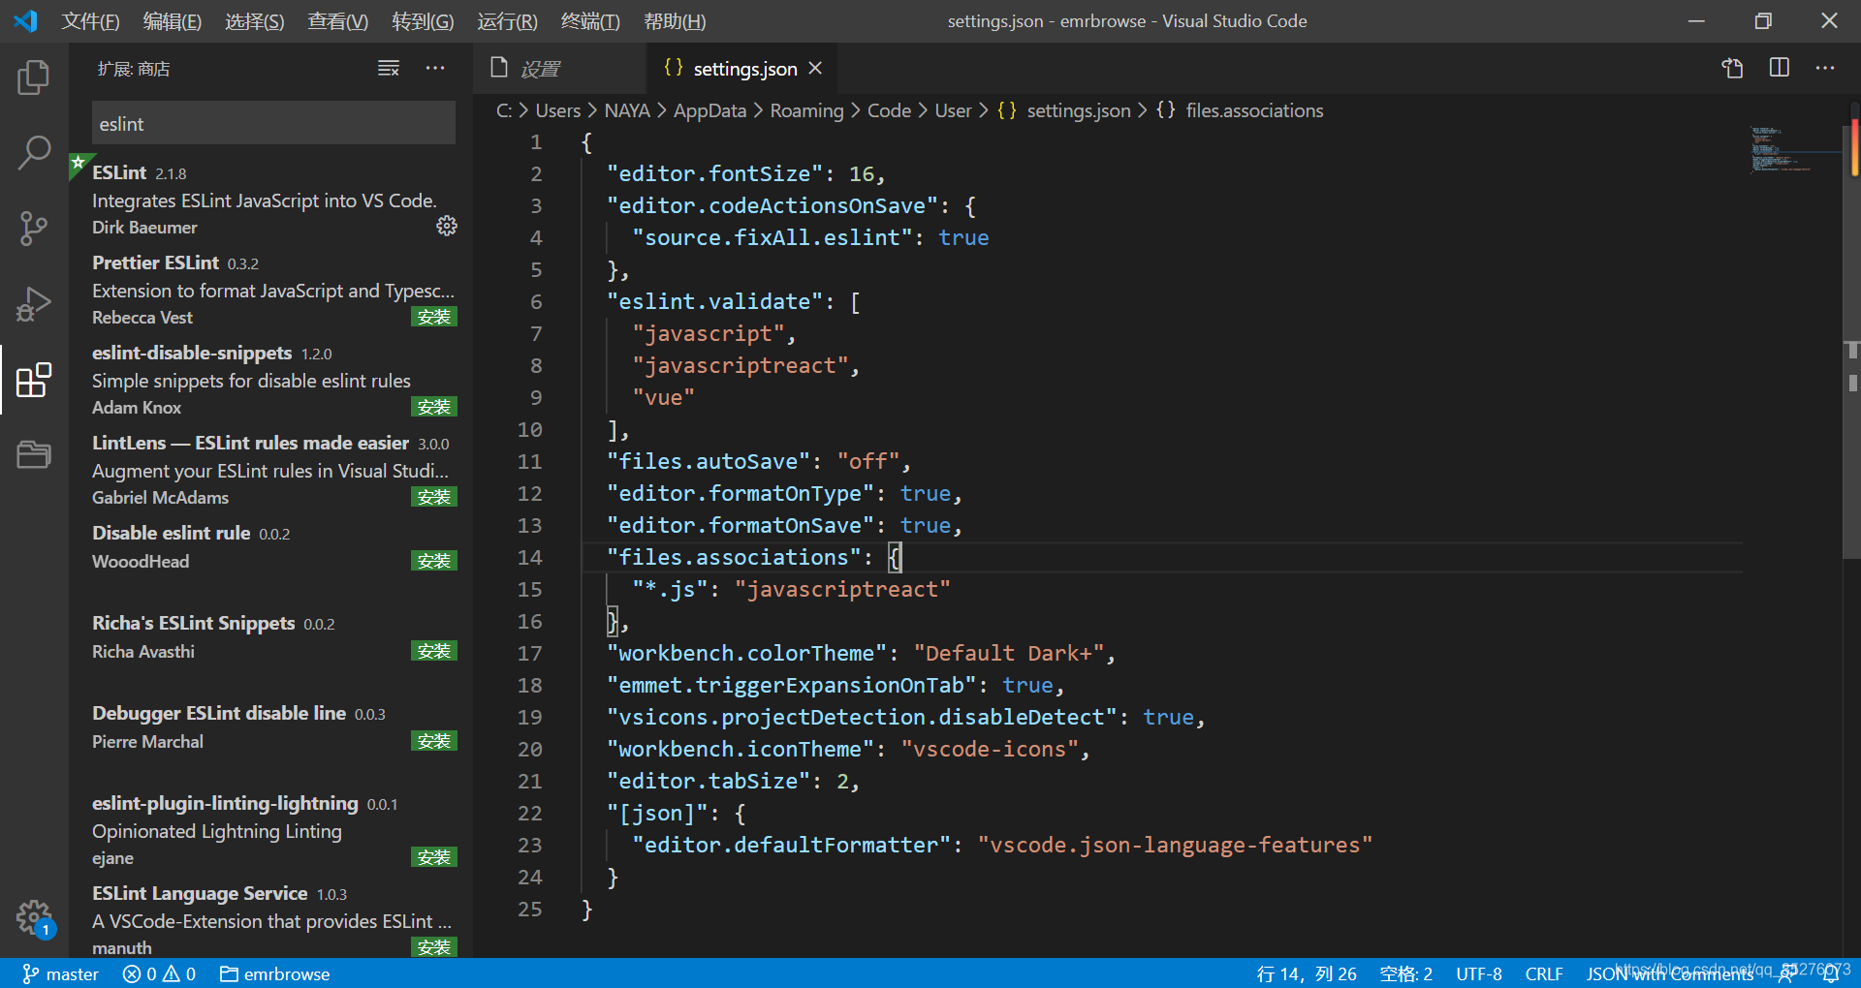
Task: Click the C: drive breadcrumb segment
Action: click(504, 110)
